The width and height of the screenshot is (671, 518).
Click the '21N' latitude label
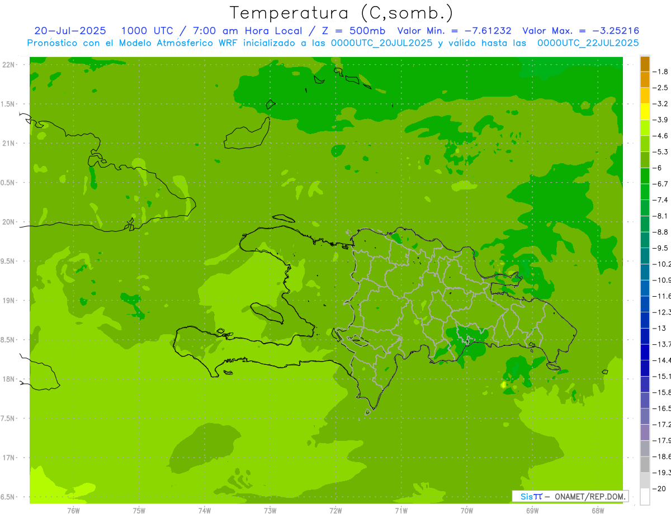point(8,144)
